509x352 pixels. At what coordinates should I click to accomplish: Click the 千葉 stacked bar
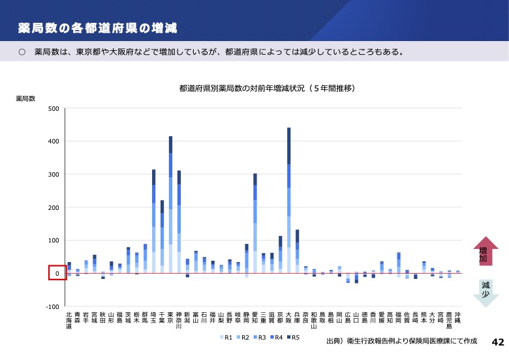point(162,237)
